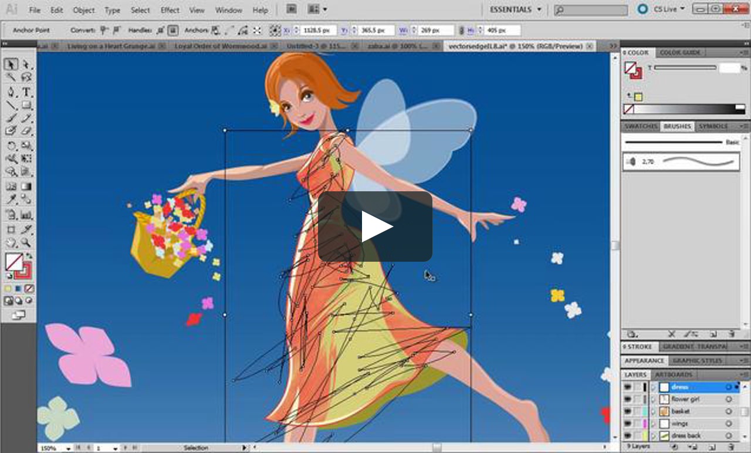Open the SYMBOLS panel tab

tap(713, 127)
